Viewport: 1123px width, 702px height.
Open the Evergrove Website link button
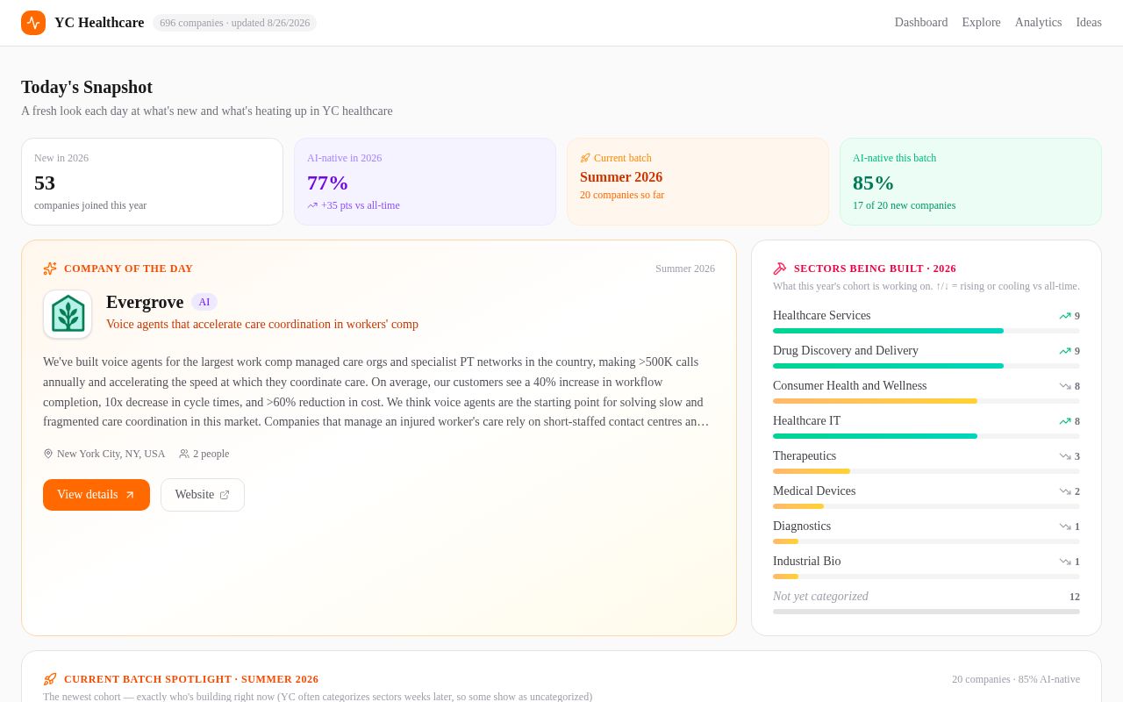(x=203, y=495)
